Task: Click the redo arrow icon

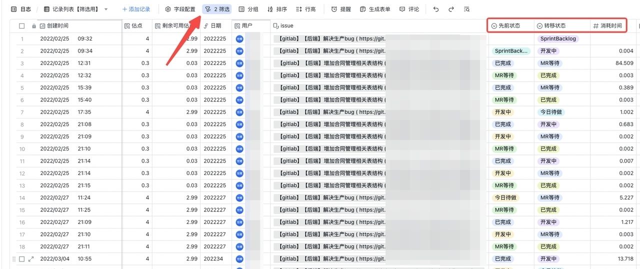Action: click(x=451, y=9)
